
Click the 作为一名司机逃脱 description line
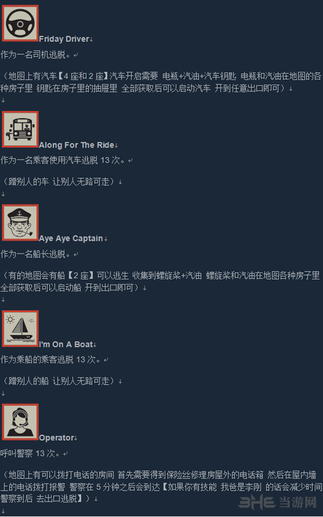tap(36, 55)
